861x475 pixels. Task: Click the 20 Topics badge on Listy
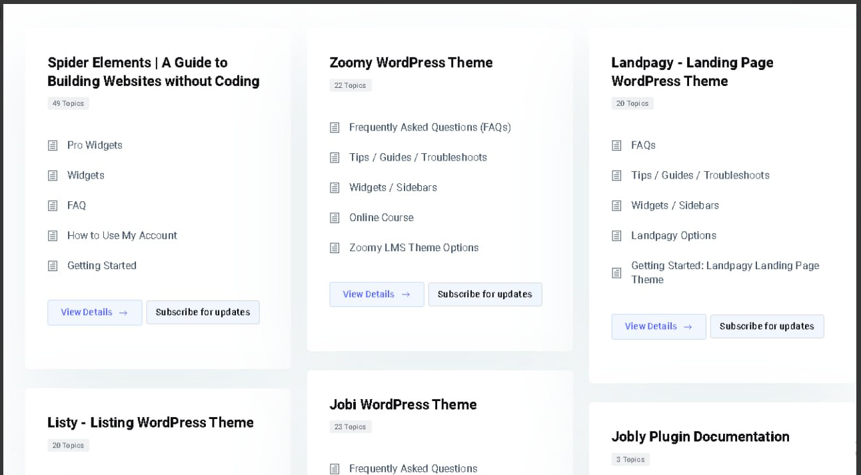[x=68, y=446]
